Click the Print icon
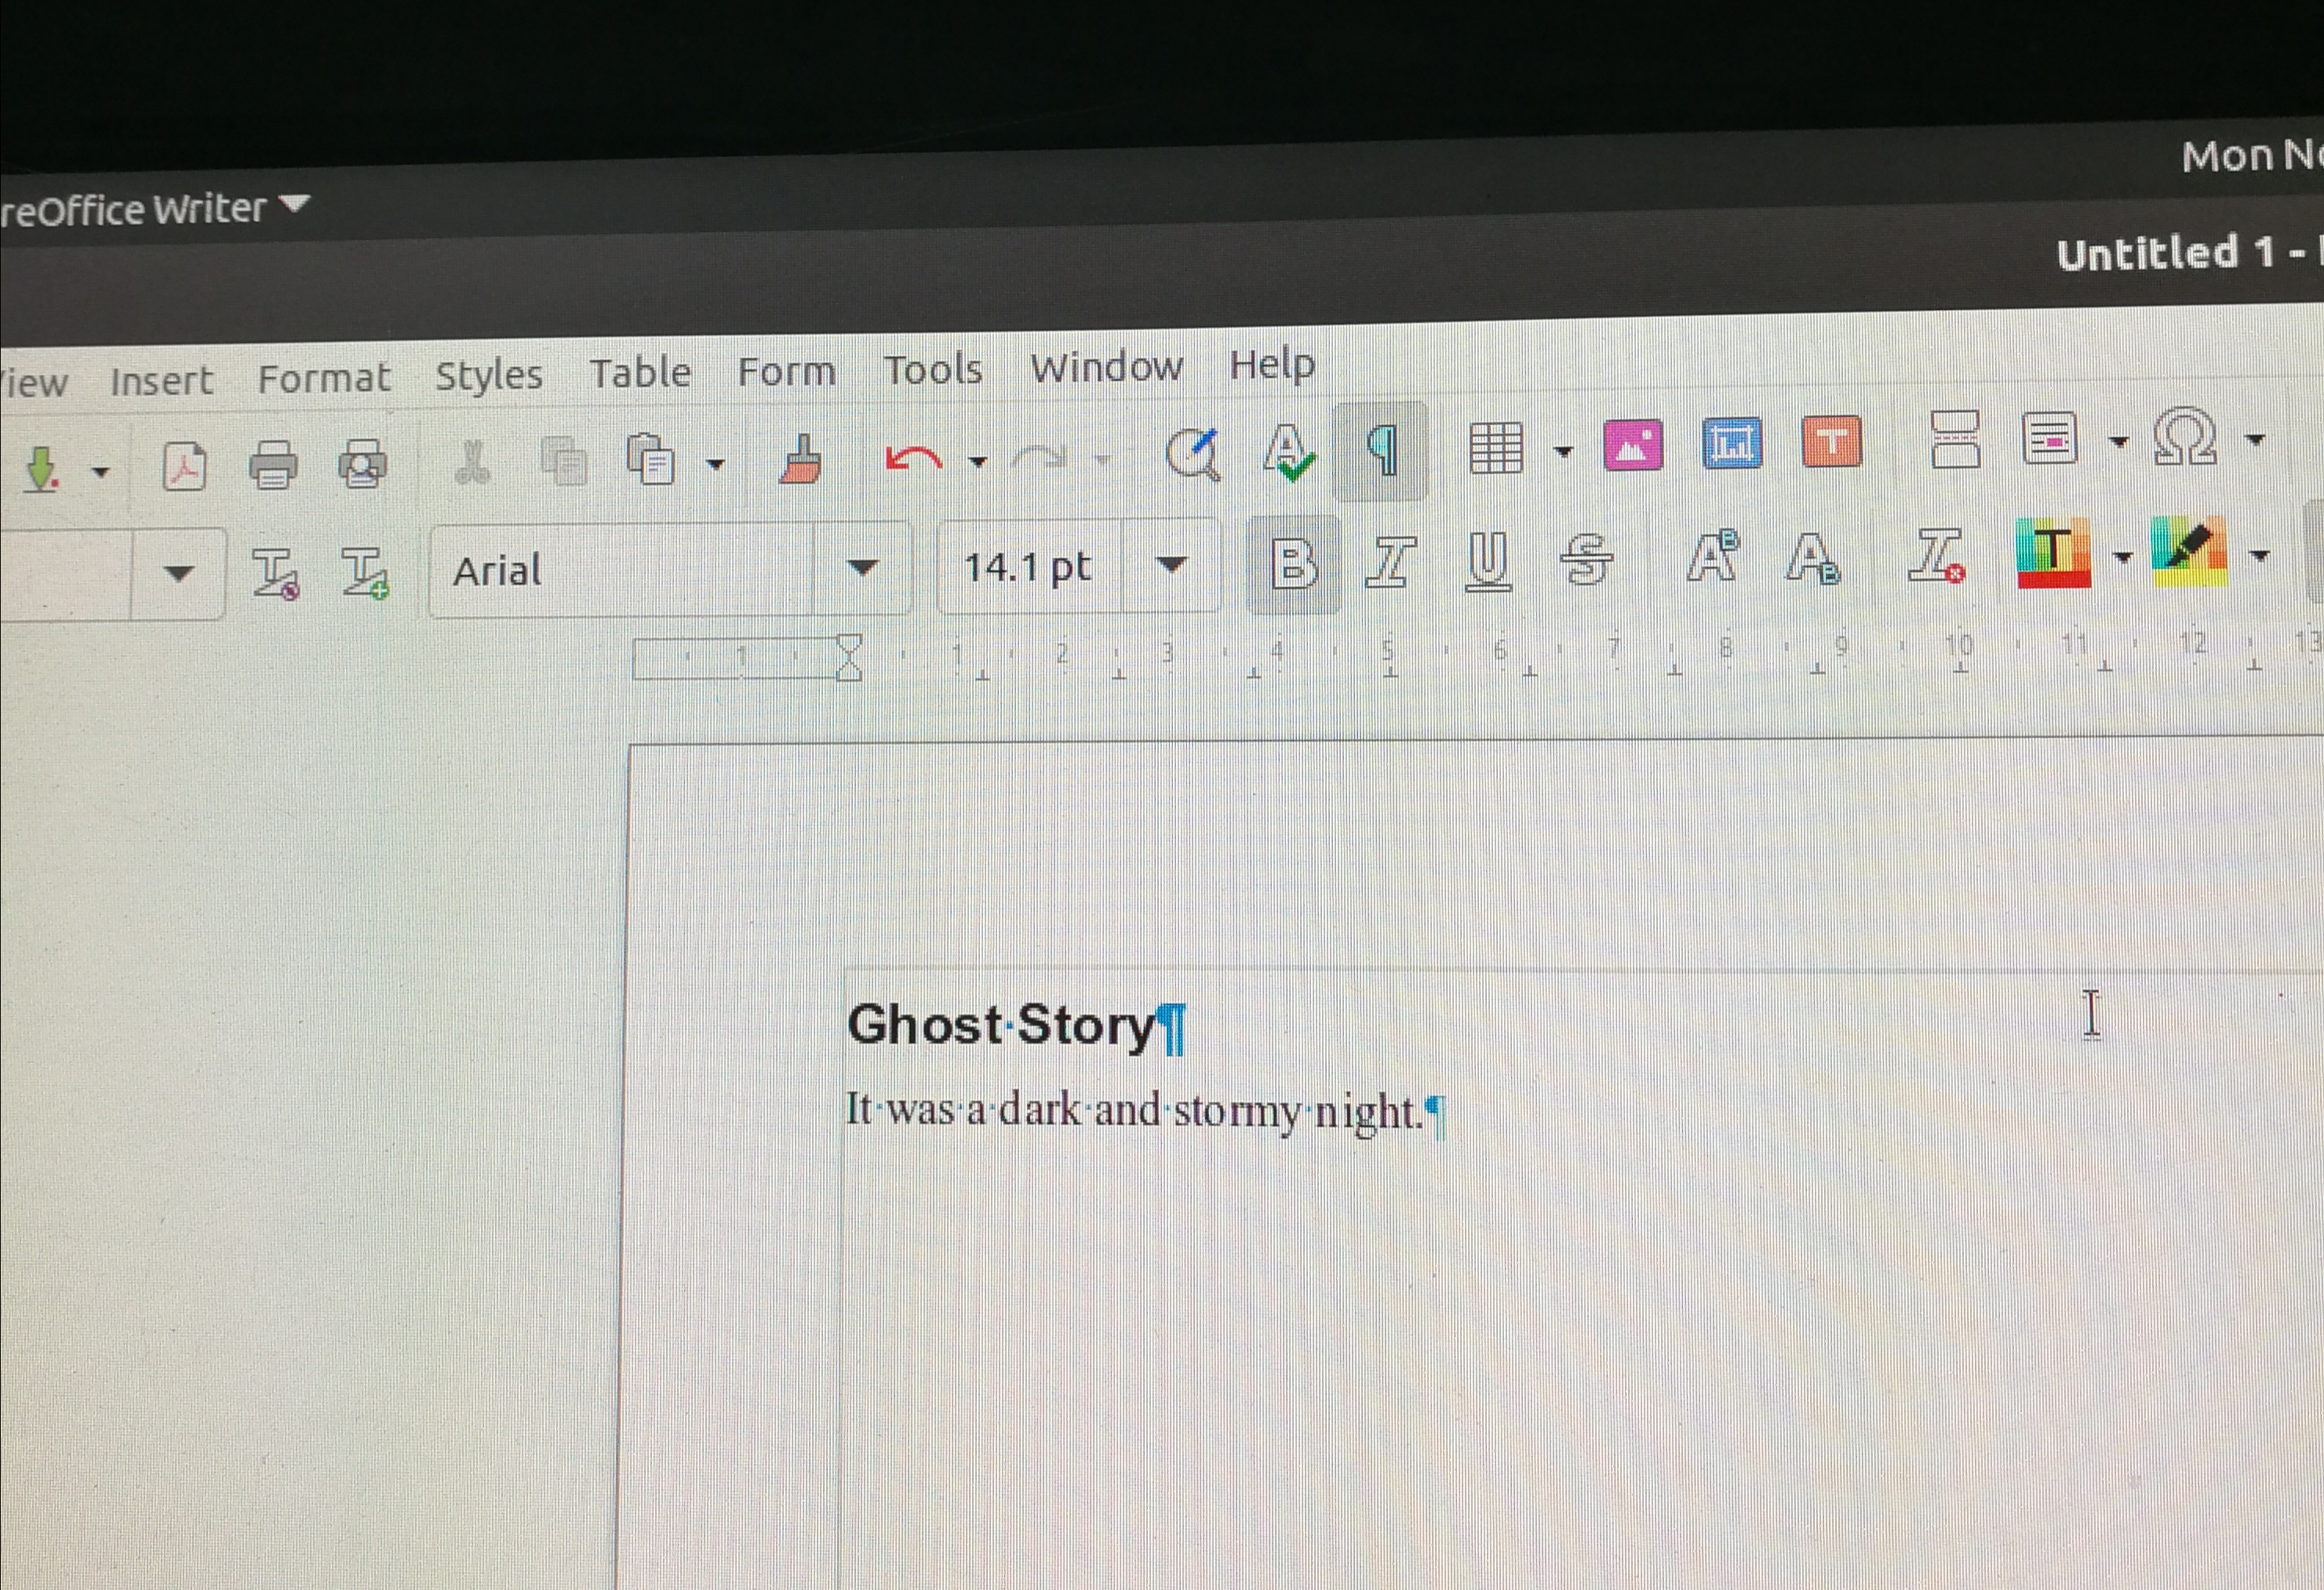The height and width of the screenshot is (1590, 2324). pos(273,465)
